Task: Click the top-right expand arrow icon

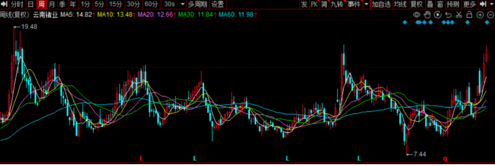Action: click(483, 4)
